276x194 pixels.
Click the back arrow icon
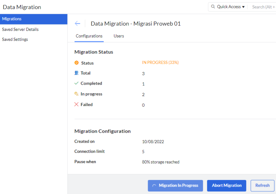[x=78, y=23]
